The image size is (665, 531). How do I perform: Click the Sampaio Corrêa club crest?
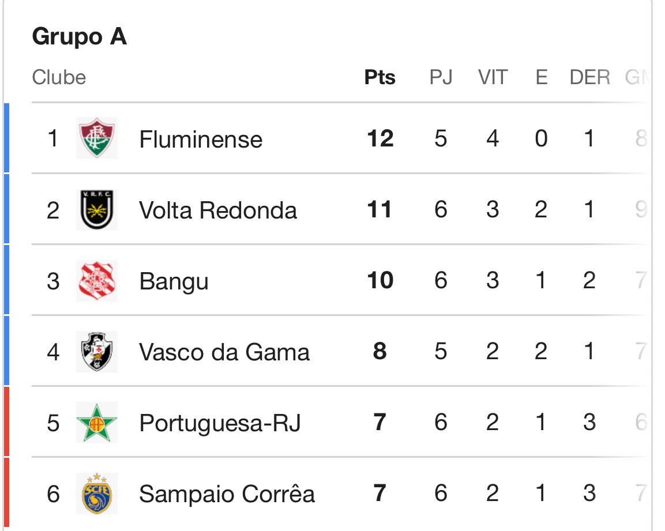click(97, 494)
